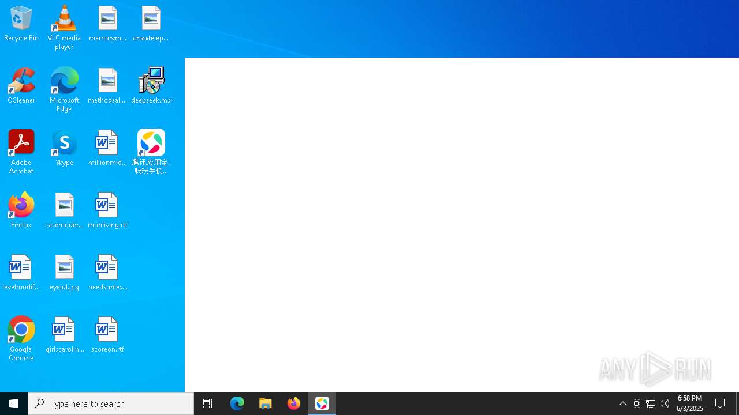Open volume control tray icon
The height and width of the screenshot is (415, 739).
(x=665, y=403)
